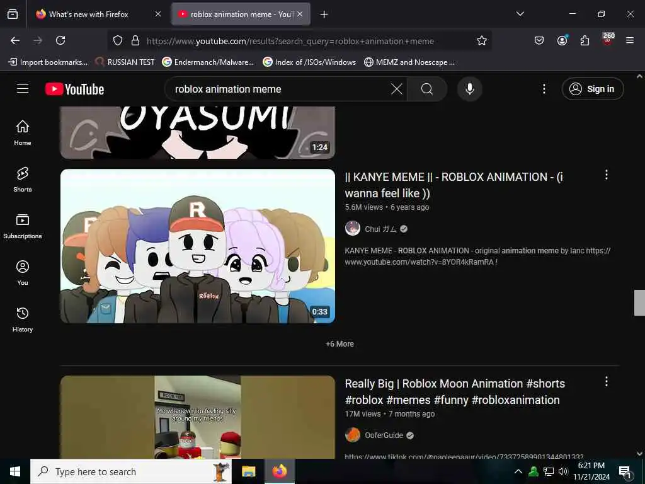
Task: Open Endermanch/Malware bookmark
Action: point(208,62)
